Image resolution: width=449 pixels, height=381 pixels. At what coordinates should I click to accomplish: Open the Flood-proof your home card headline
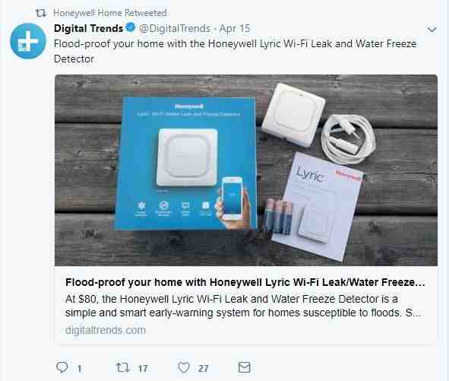pos(245,282)
